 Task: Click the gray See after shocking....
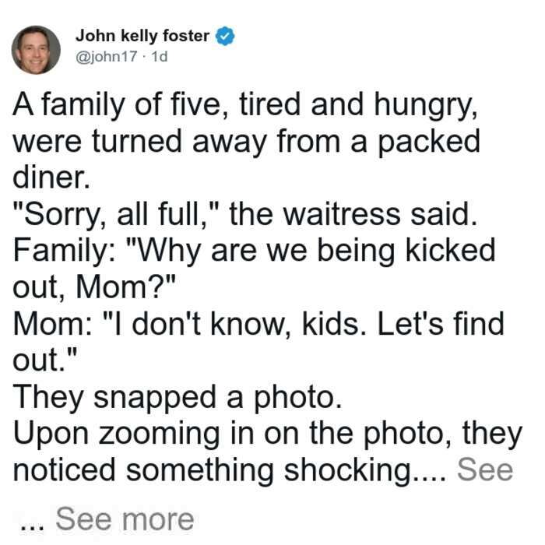pos(485,469)
